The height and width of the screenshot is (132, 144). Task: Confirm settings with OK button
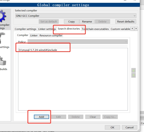pos(112,127)
